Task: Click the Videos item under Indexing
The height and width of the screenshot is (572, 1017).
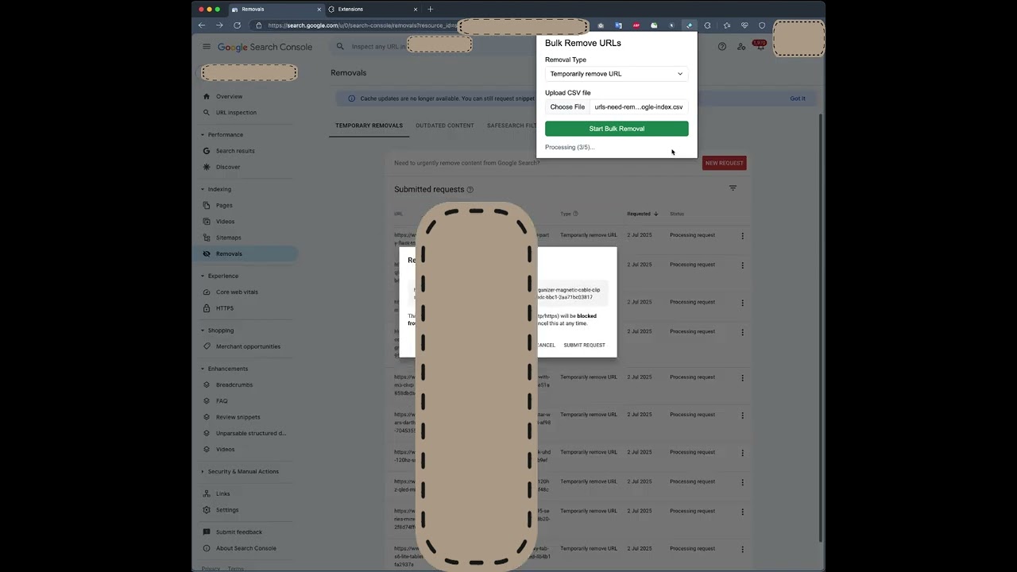Action: pos(226,222)
